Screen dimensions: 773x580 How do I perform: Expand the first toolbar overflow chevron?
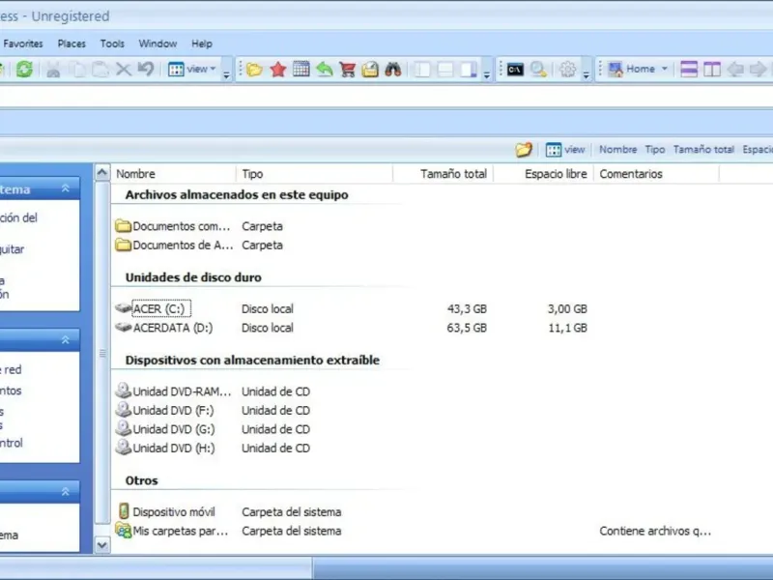[x=226, y=75]
